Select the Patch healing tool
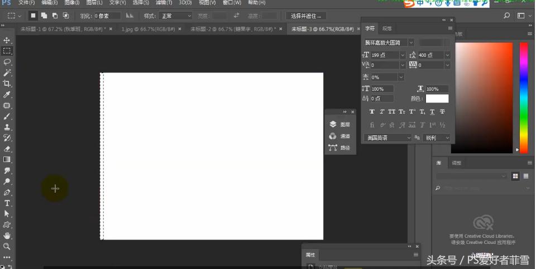Image resolution: width=536 pixels, height=269 pixels. pyautogui.click(x=7, y=105)
